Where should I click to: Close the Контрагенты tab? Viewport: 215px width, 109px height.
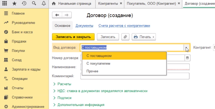point(121,4)
